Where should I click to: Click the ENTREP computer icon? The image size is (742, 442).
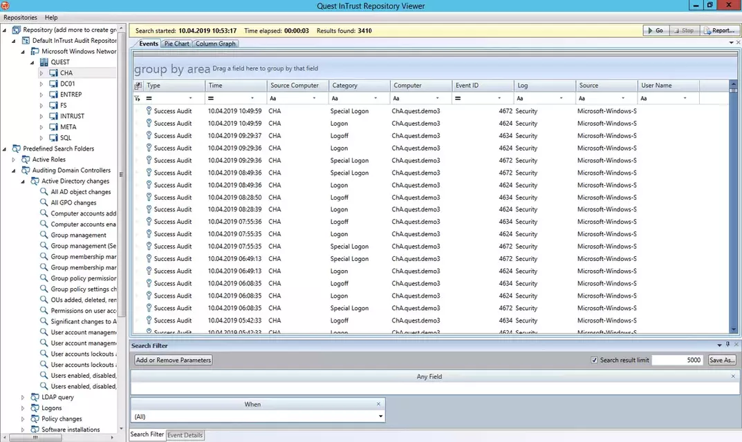[x=53, y=95]
